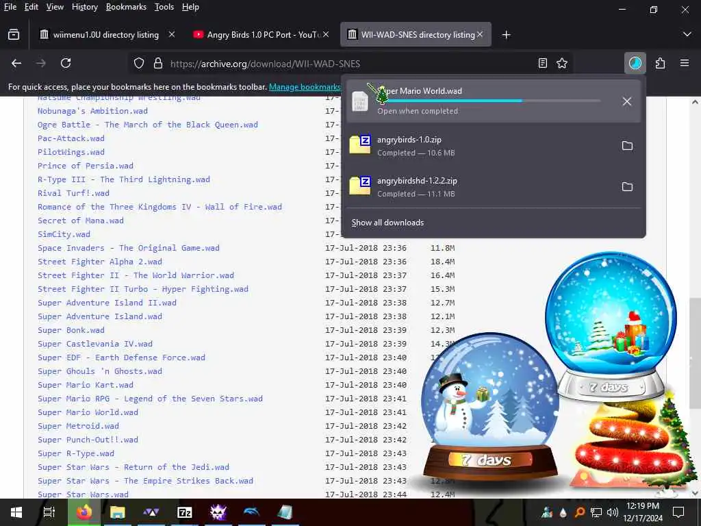List all tabs dropdown arrow
The image size is (701, 526).
click(687, 34)
